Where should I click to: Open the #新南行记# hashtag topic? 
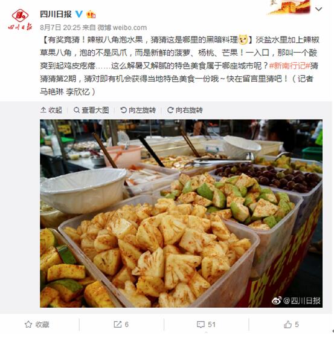click(289, 65)
